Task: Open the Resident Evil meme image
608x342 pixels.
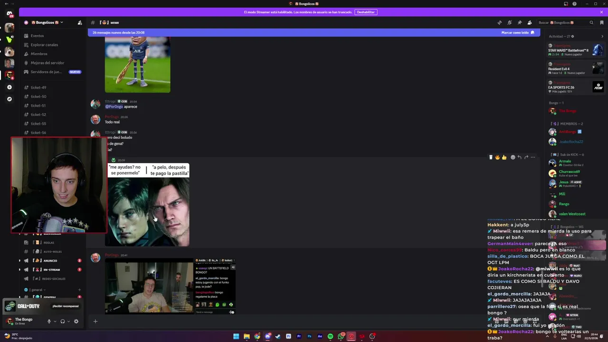Action: point(148,205)
